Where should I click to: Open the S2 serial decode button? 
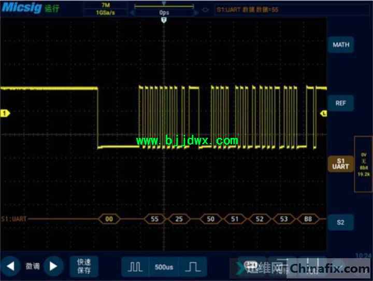point(341,222)
